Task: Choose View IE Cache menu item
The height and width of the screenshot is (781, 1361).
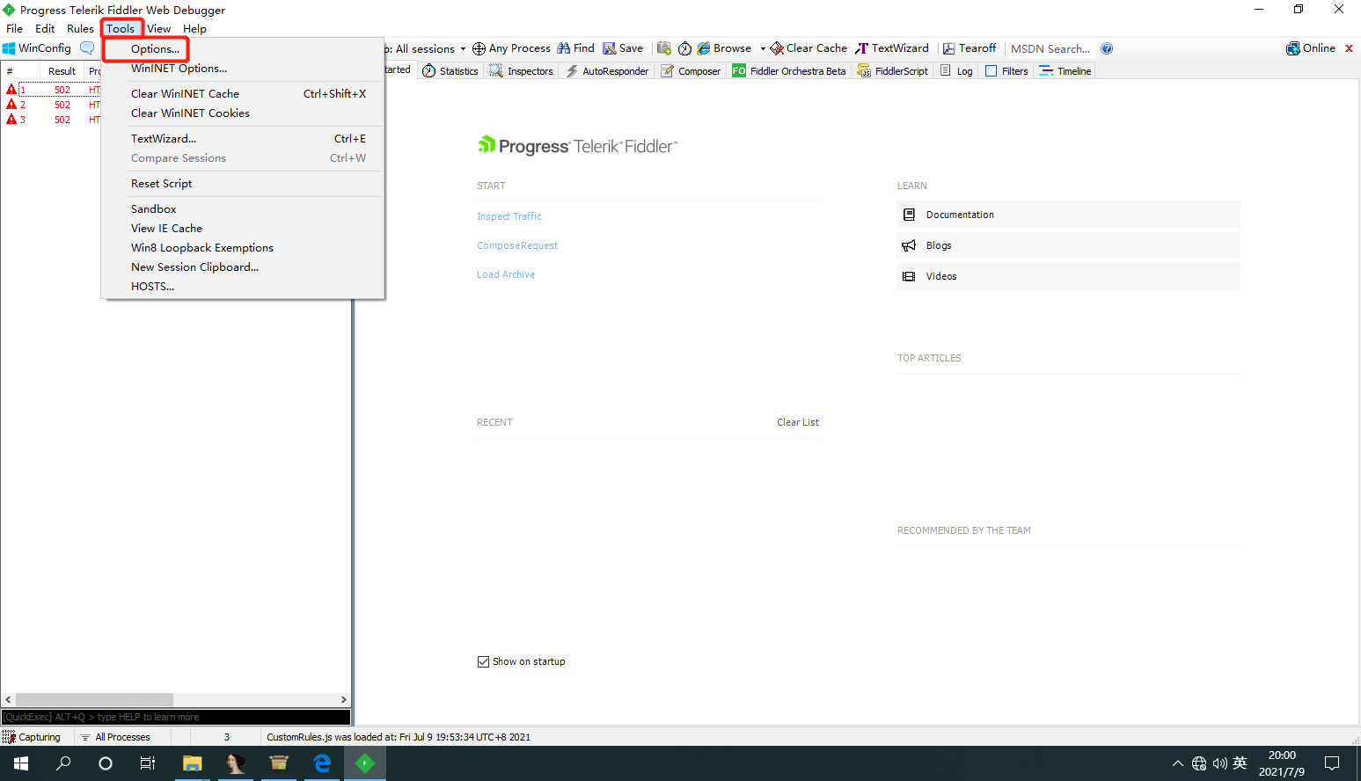Action: click(x=243, y=229)
